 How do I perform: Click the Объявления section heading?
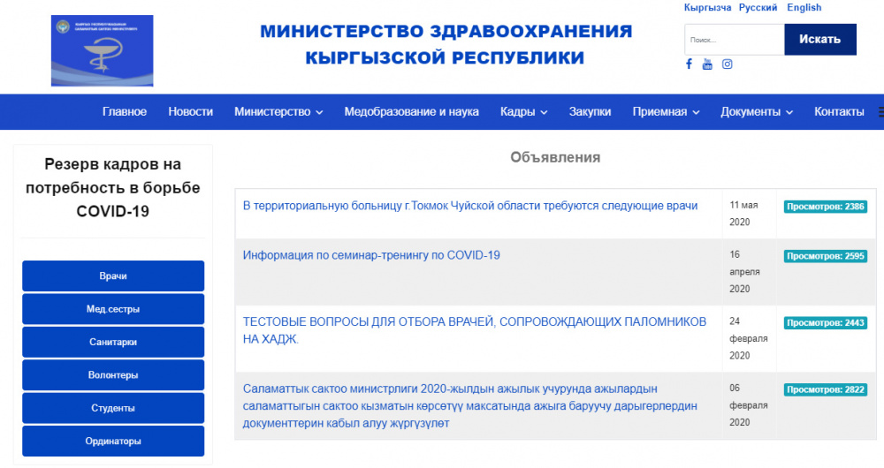(555, 158)
